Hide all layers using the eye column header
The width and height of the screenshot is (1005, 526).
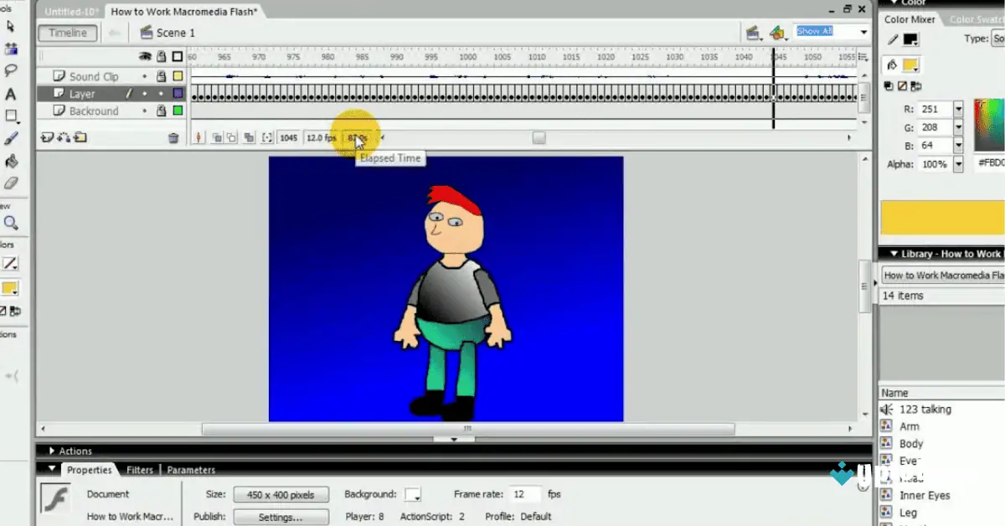(x=146, y=56)
